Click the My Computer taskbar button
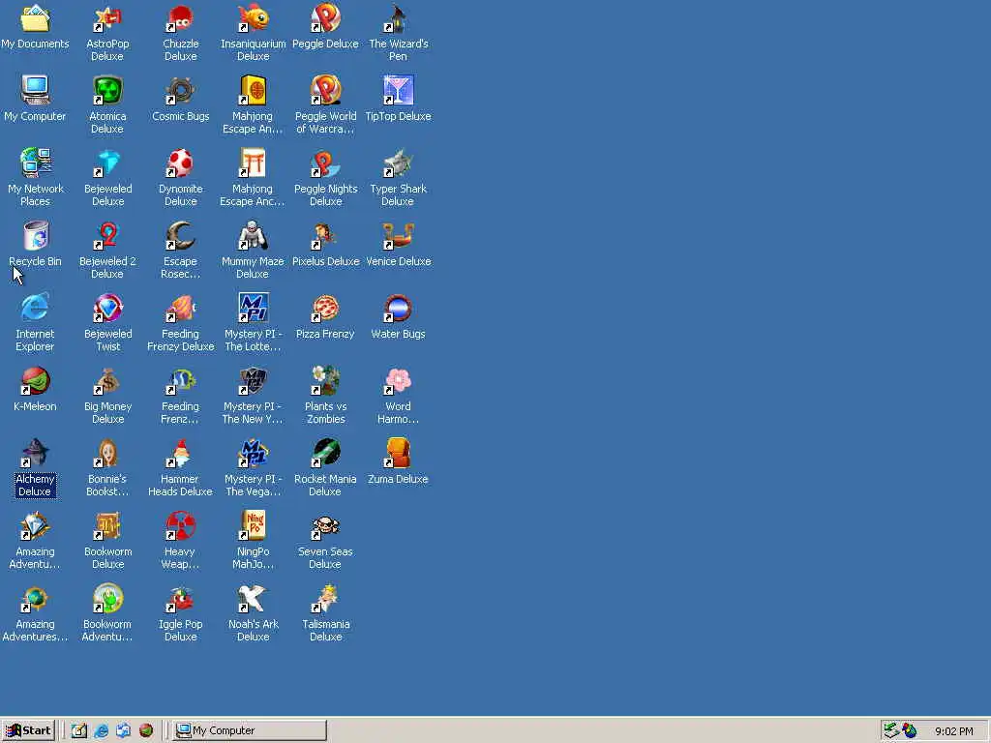This screenshot has height=743, width=991. tap(250, 730)
